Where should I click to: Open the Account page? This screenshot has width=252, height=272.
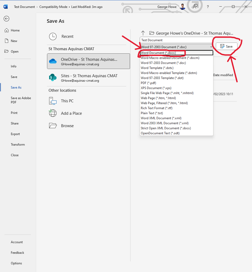tap(17, 242)
